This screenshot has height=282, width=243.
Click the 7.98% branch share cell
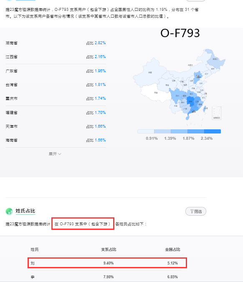tap(109, 277)
